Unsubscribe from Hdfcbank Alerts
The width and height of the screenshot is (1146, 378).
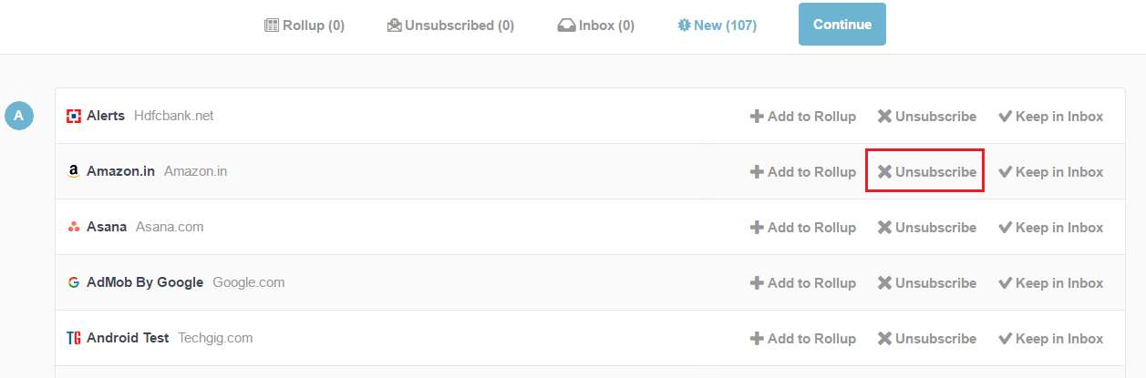click(926, 116)
